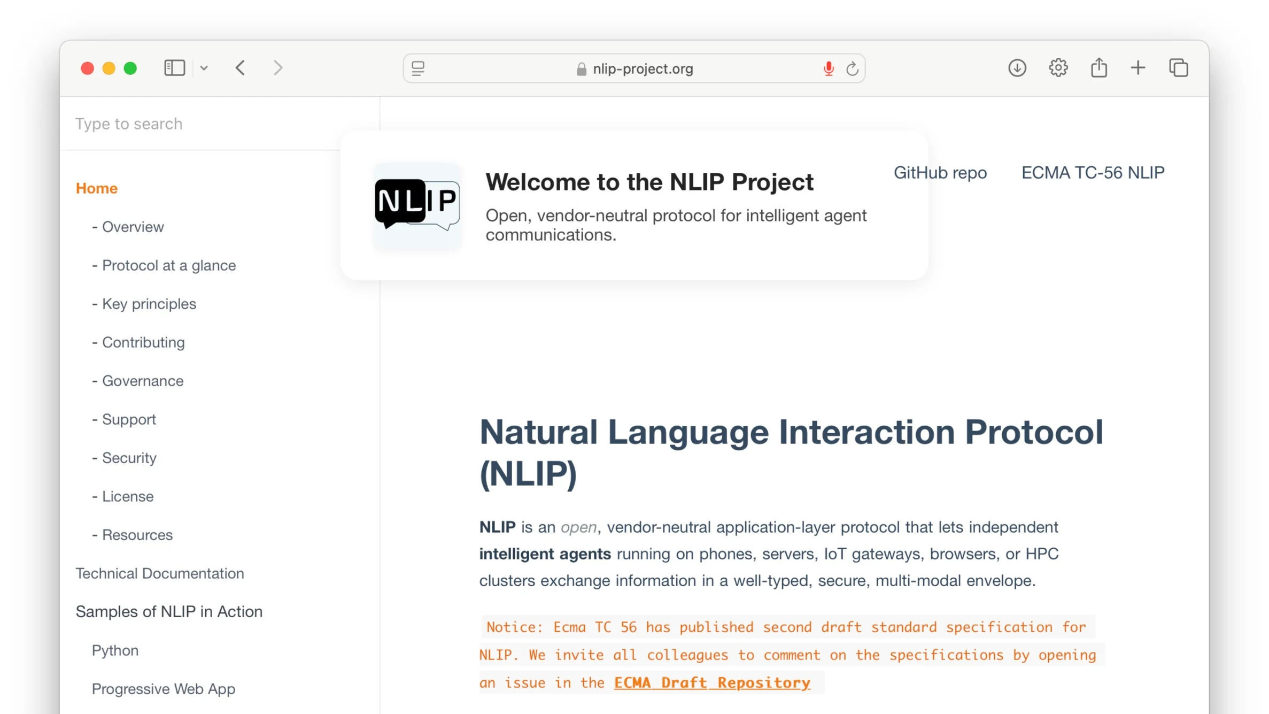Click the Welcome to the NLIP Project heading

pyautogui.click(x=649, y=182)
